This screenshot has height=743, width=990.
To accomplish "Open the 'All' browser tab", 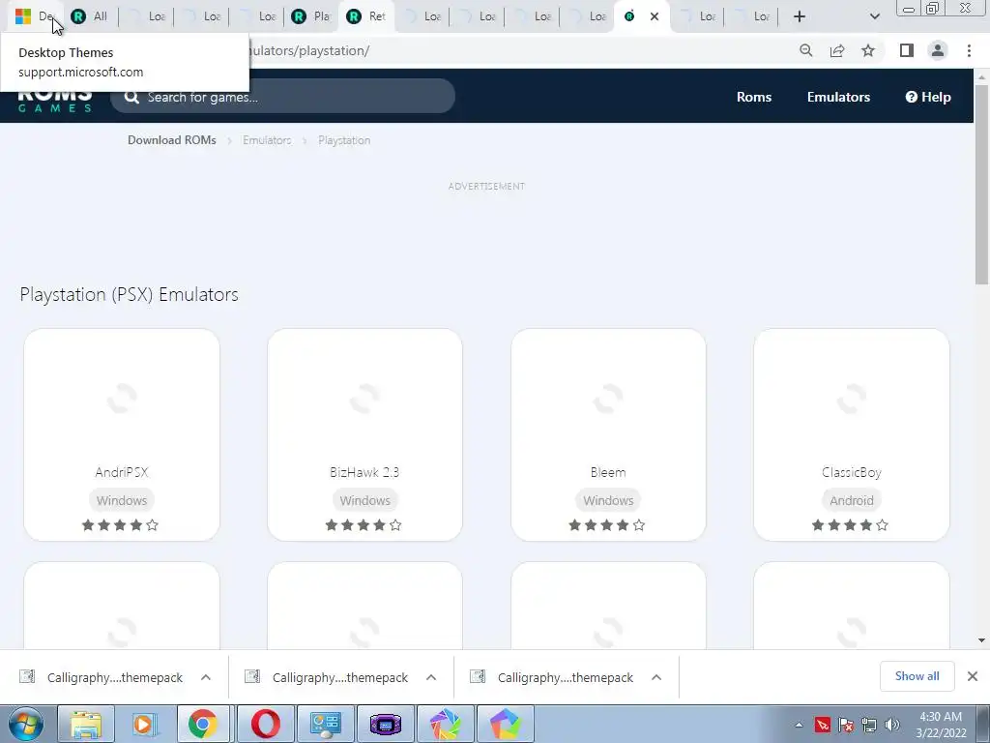I will coord(90,16).
